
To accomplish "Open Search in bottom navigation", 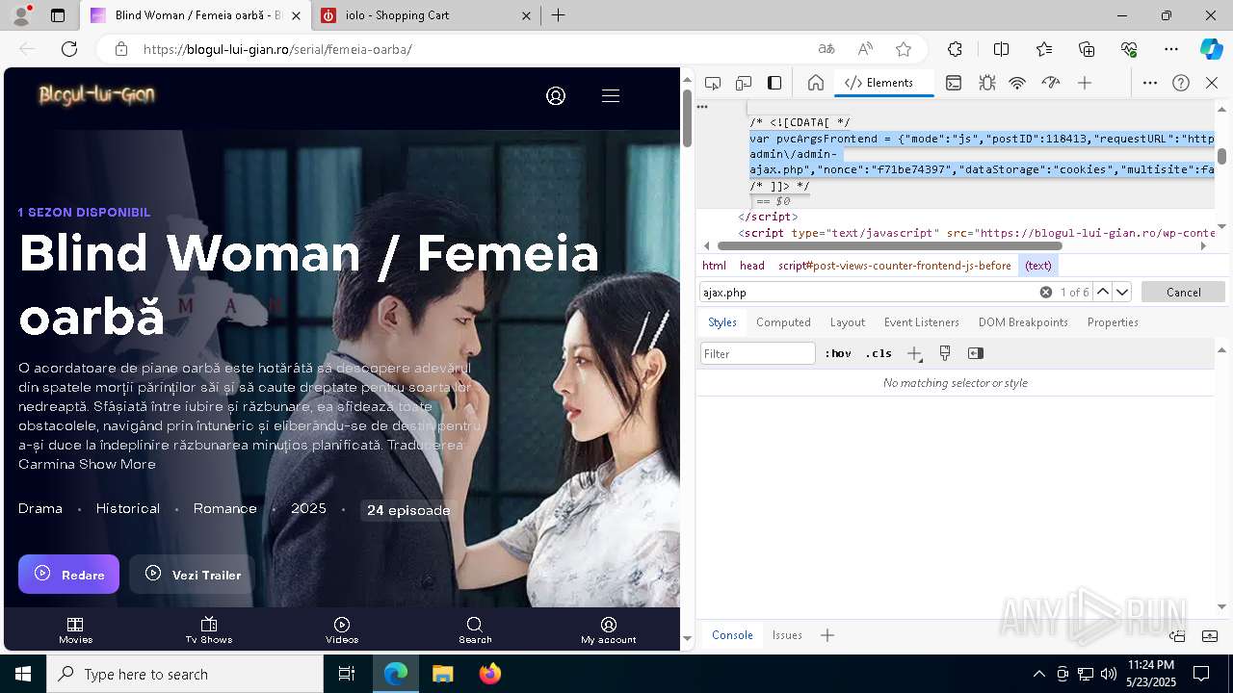I will tap(475, 630).
